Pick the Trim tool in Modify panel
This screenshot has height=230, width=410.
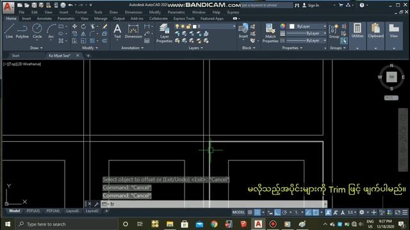(92, 27)
